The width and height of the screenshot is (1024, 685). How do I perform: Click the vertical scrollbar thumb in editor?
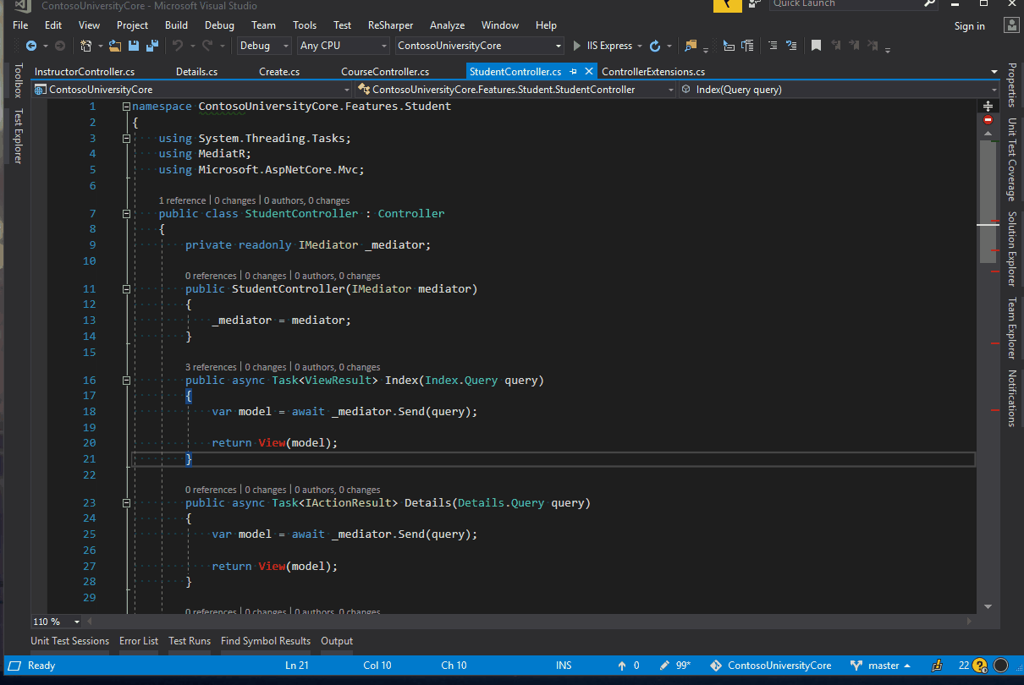(x=988, y=201)
